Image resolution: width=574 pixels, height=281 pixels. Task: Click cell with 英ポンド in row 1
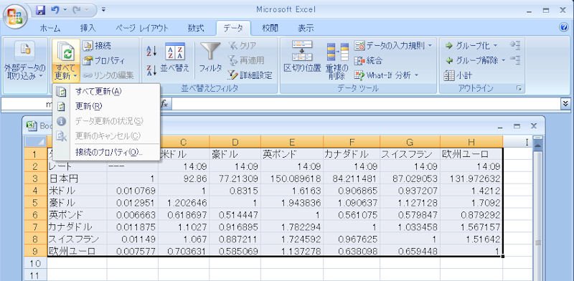tap(292, 154)
